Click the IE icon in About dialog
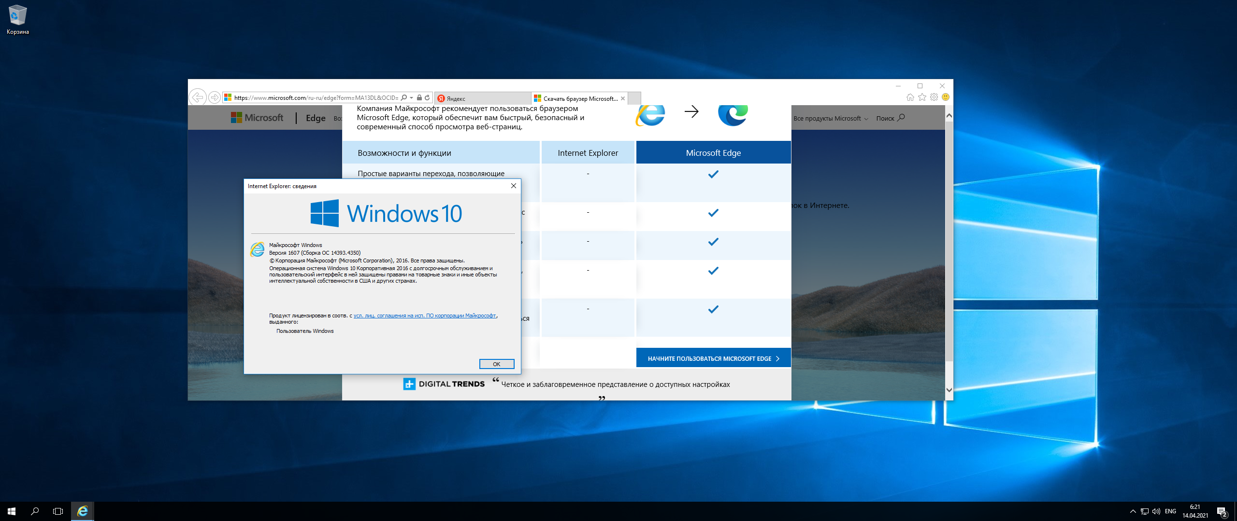The image size is (1237, 521). [x=258, y=249]
